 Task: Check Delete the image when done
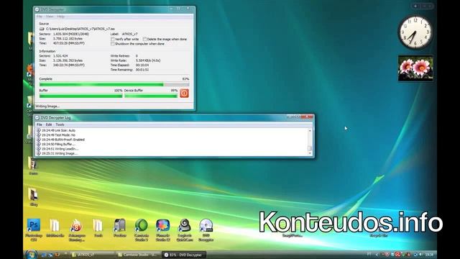144,39
